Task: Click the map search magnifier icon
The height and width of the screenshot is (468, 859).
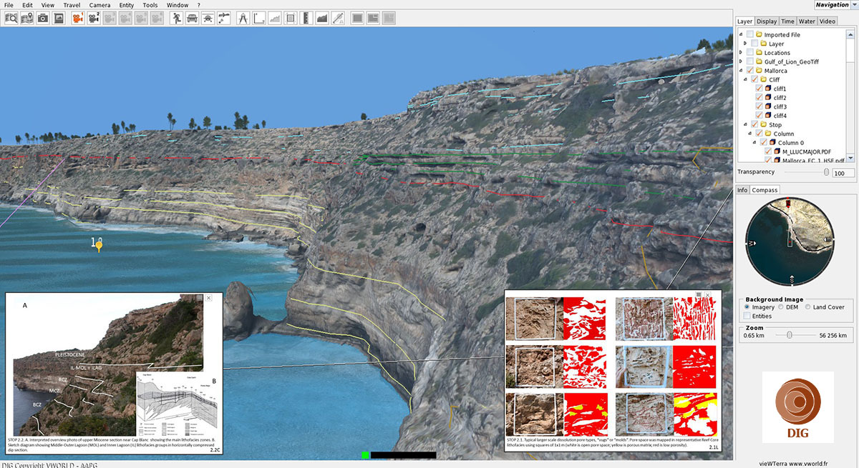Action: coord(12,18)
